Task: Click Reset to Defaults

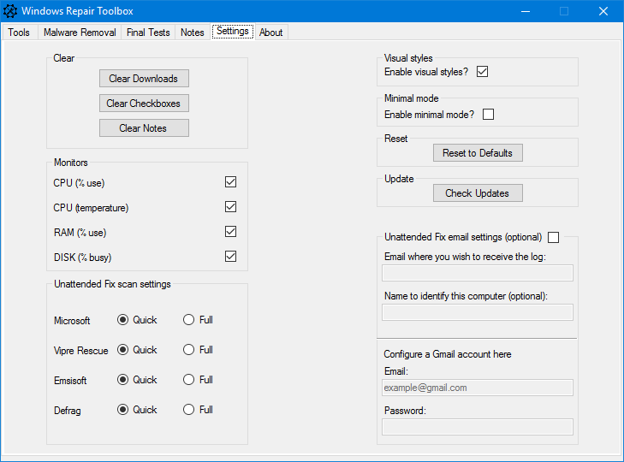Action: pyautogui.click(x=478, y=153)
